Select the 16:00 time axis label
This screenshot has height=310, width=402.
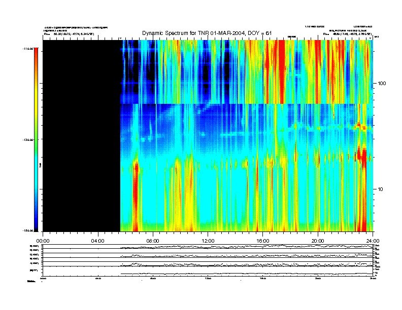[263, 241]
